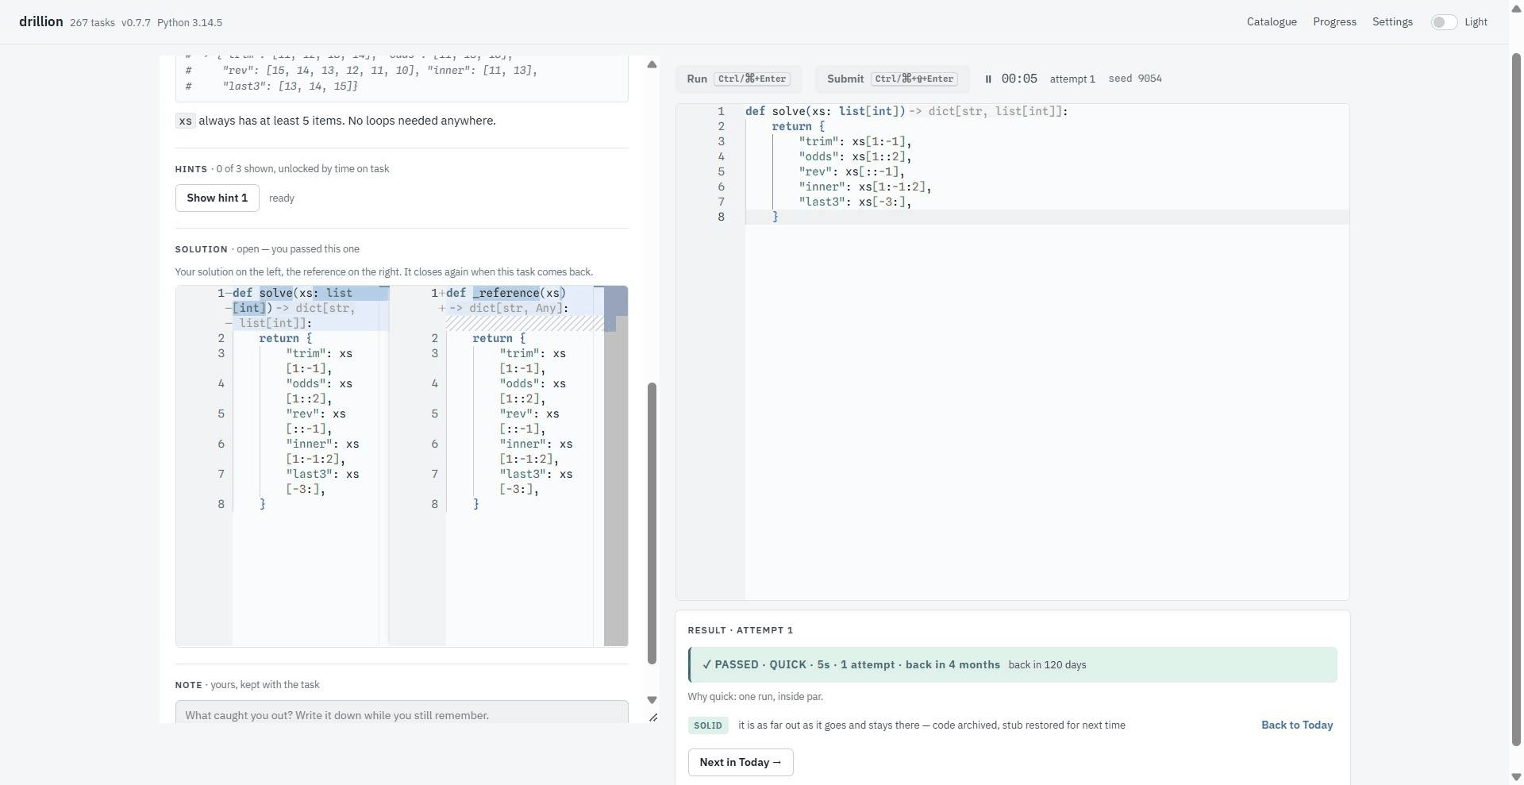1524x785 pixels.
Task: Reveal hint 1
Action: coord(217,198)
